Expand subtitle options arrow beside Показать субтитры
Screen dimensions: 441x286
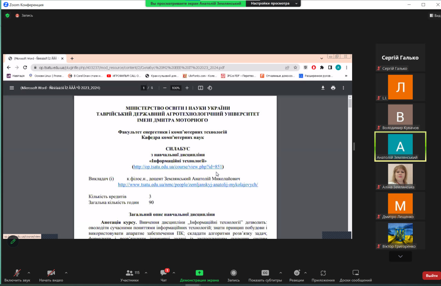pos(280,273)
